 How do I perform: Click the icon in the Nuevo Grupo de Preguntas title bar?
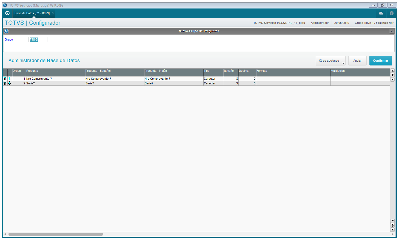[x=6, y=31]
